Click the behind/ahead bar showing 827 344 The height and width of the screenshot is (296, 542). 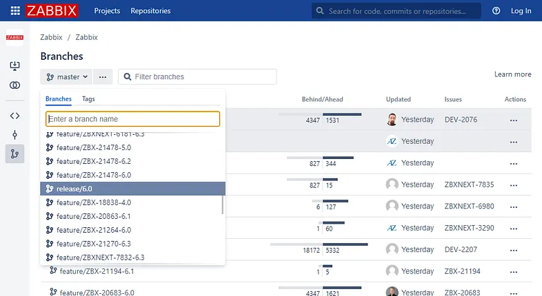[321, 162]
